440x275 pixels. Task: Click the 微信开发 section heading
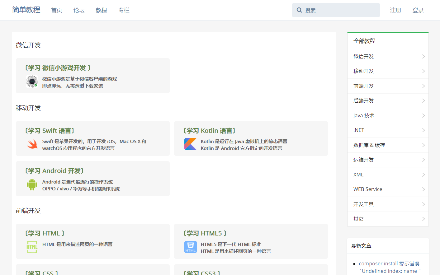point(28,45)
